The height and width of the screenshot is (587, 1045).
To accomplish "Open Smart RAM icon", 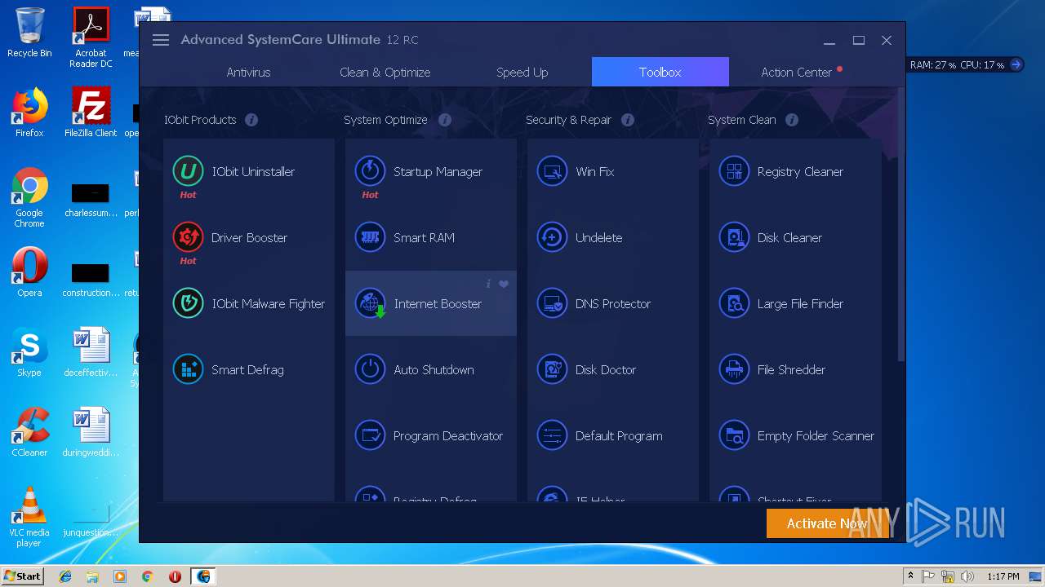I will coord(370,237).
